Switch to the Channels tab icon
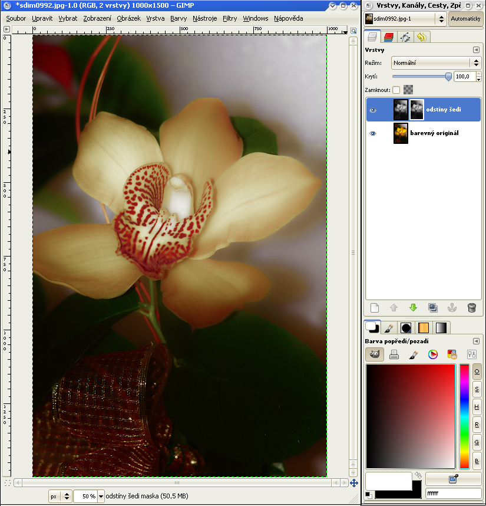The width and height of the screenshot is (486, 506). 389,37
